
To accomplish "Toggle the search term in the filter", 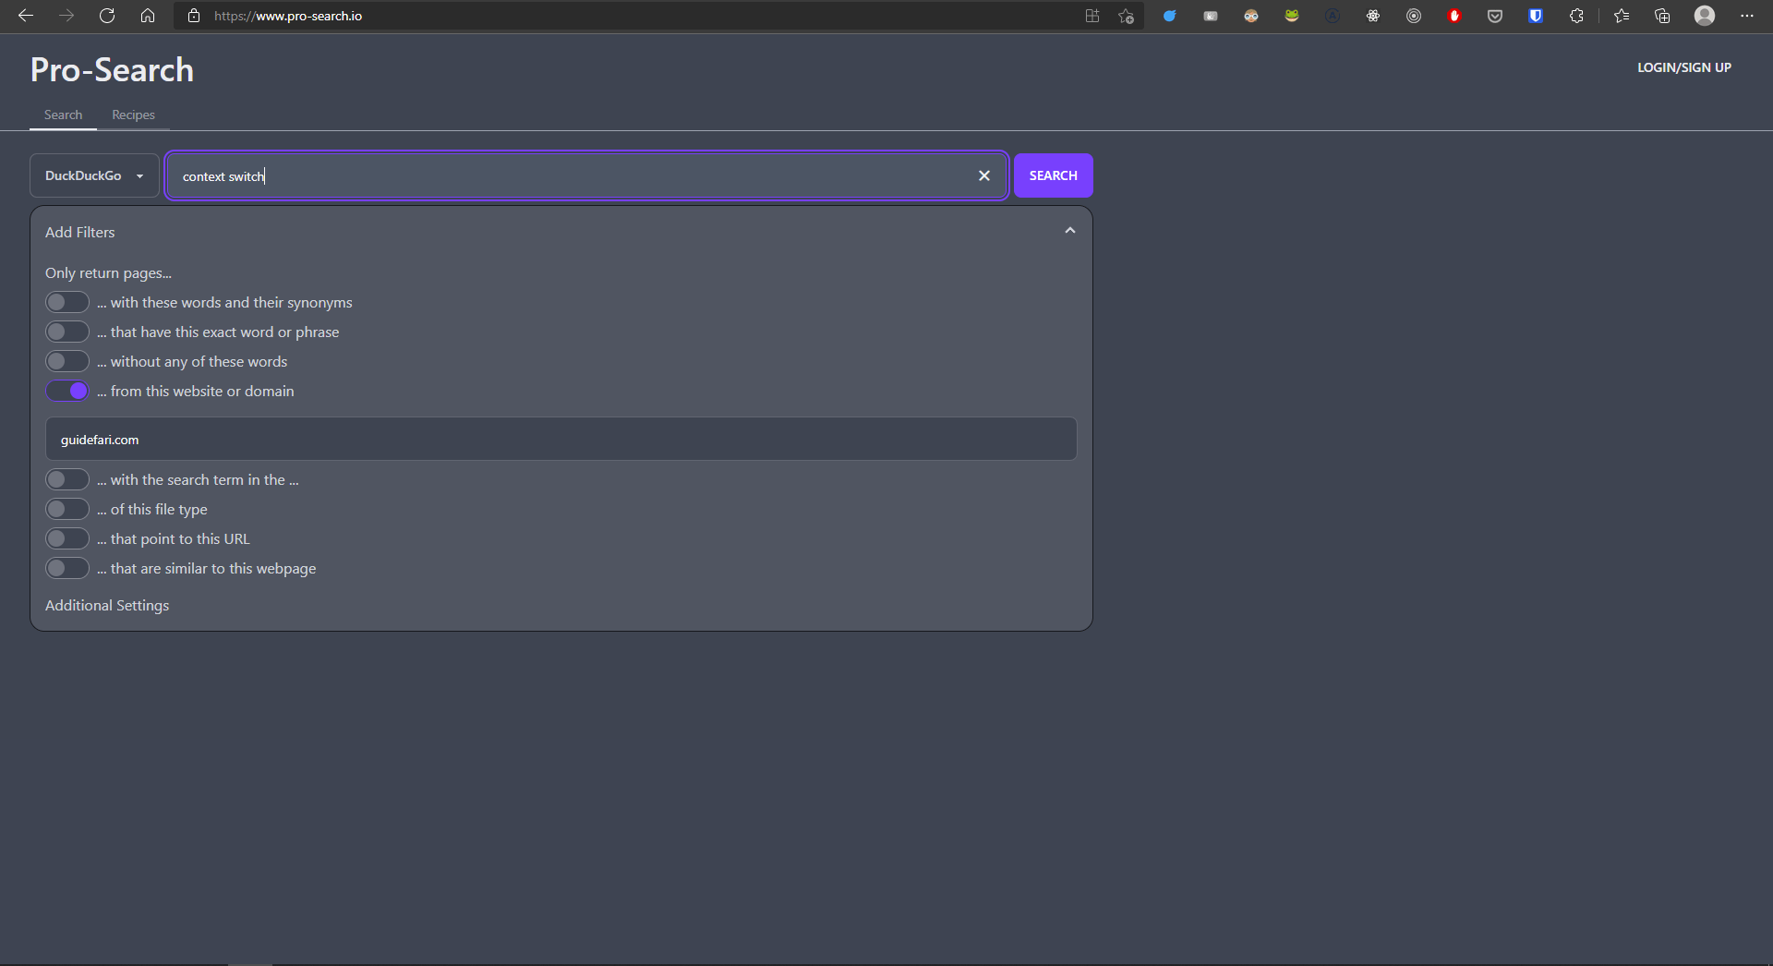I will tap(67, 479).
